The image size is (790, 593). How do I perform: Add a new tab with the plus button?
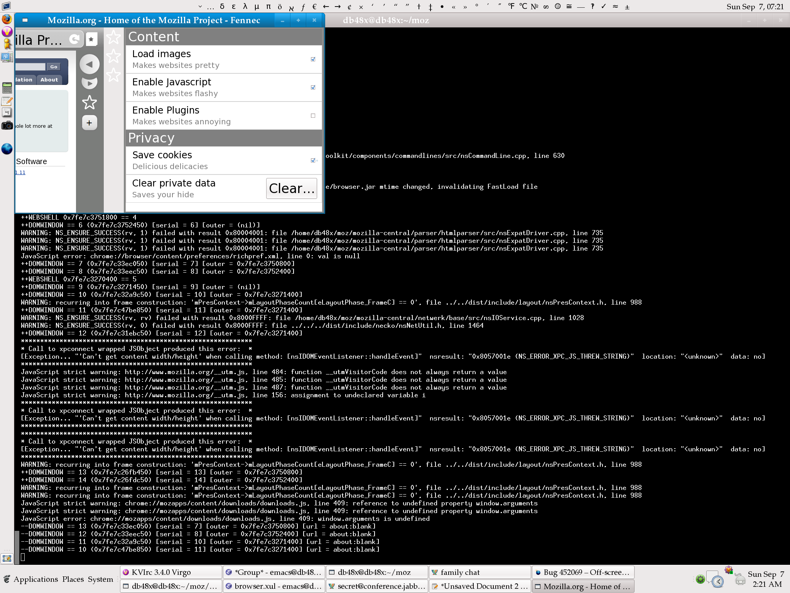89,123
